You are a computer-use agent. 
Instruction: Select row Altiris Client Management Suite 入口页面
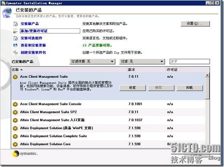(108, 120)
